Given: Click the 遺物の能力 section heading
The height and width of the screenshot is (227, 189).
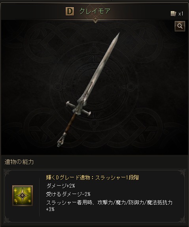Looking at the screenshot, I should click(19, 162).
